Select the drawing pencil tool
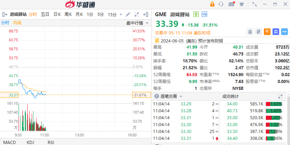 [x=128, y=14]
